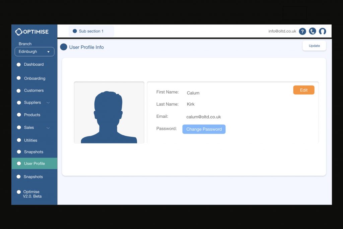Open the Edinburgh branch dropdown
The image size is (343, 229).
(35, 52)
